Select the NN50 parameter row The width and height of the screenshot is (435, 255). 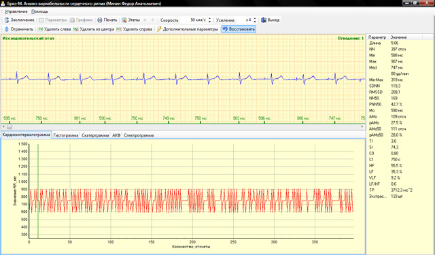(x=400, y=98)
